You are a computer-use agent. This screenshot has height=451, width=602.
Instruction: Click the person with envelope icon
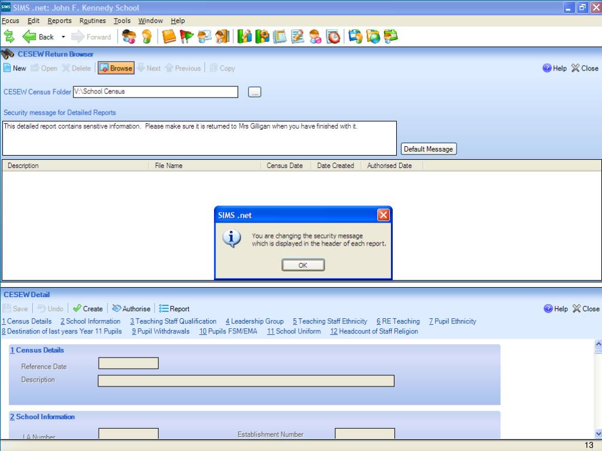(x=204, y=37)
